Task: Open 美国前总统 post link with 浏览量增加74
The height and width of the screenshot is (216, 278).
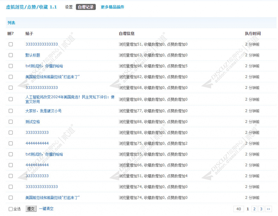Action: click(x=53, y=198)
